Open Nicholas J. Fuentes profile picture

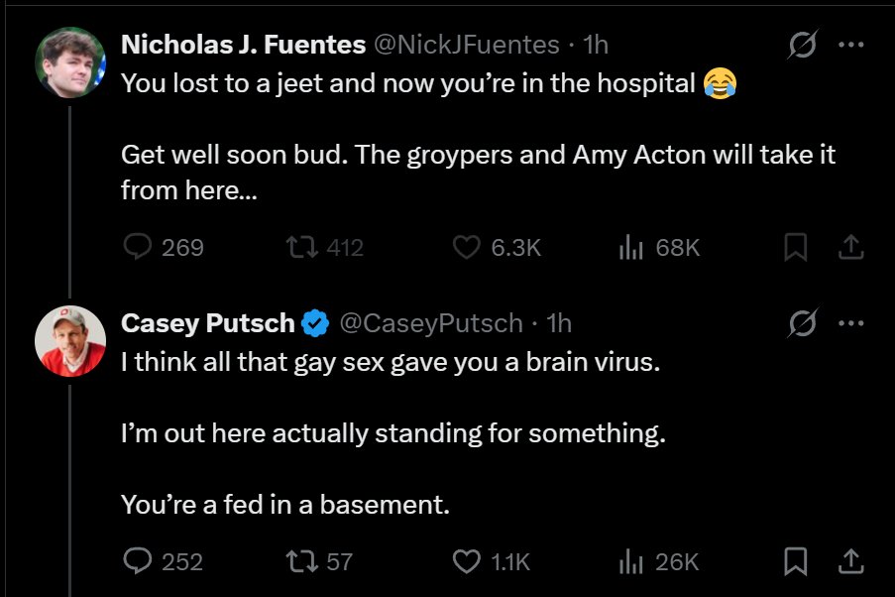(70, 62)
